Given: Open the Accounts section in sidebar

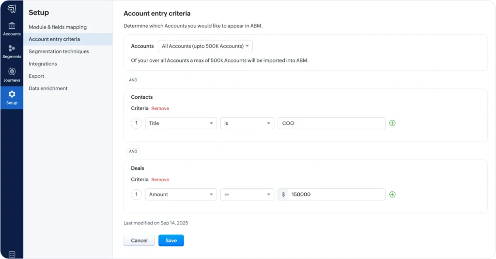Looking at the screenshot, I should (x=12, y=29).
